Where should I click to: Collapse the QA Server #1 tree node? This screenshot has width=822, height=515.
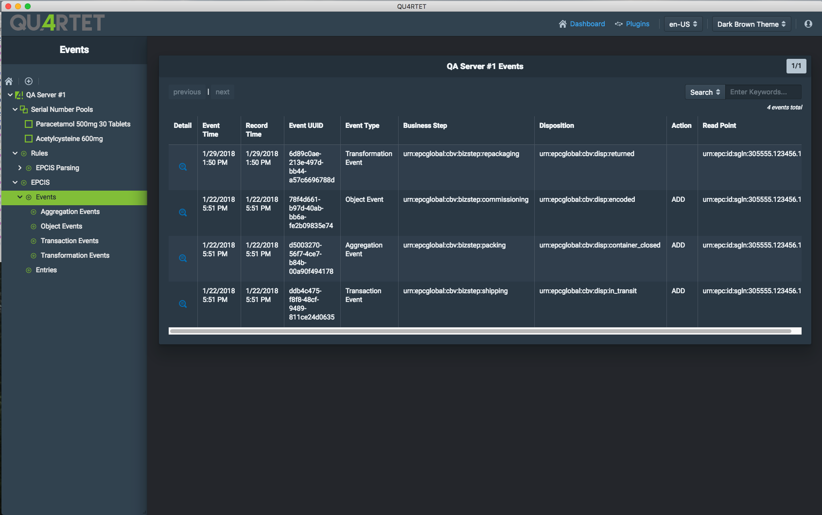coord(10,95)
